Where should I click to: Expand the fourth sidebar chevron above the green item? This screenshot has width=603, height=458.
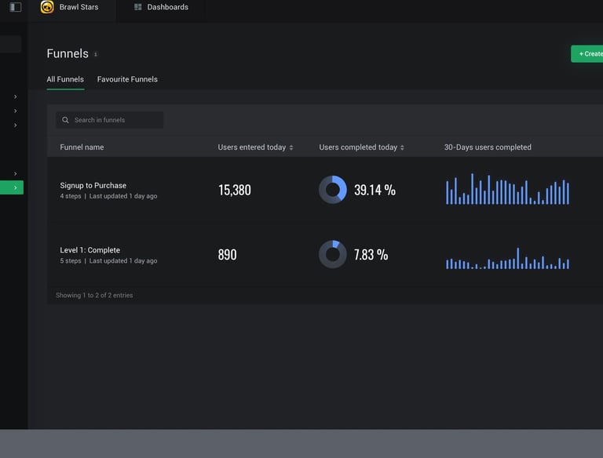coord(16,173)
